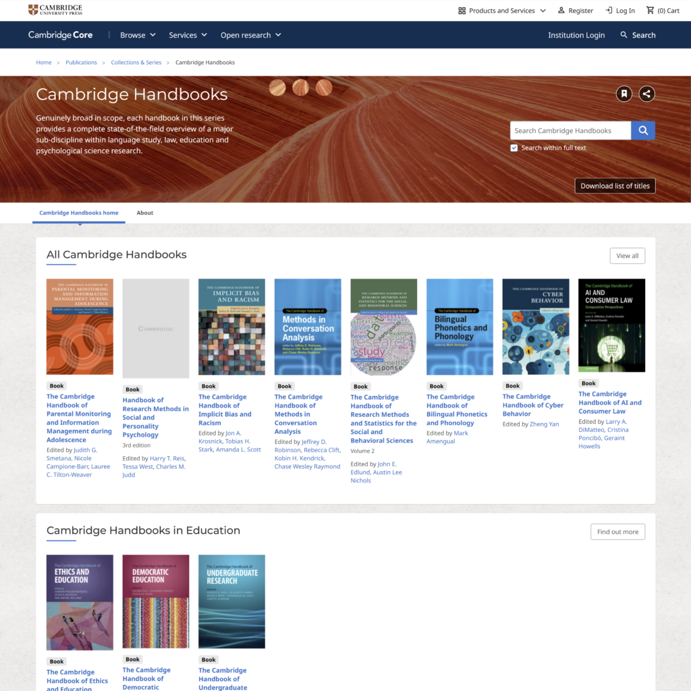
Task: Expand the Open research dropdown
Action: (250, 34)
